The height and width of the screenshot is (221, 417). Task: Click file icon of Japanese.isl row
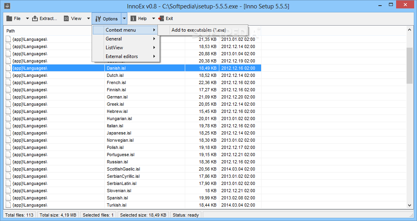pyautogui.click(x=8, y=133)
